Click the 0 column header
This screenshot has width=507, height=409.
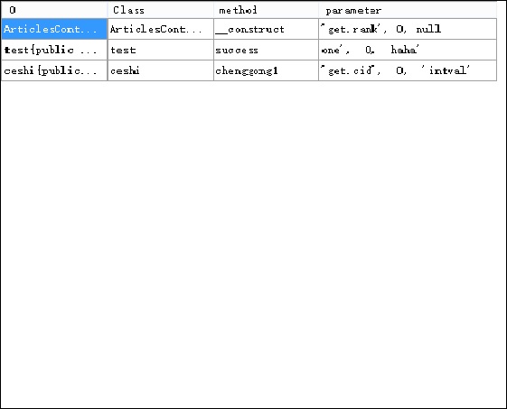pyautogui.click(x=54, y=10)
